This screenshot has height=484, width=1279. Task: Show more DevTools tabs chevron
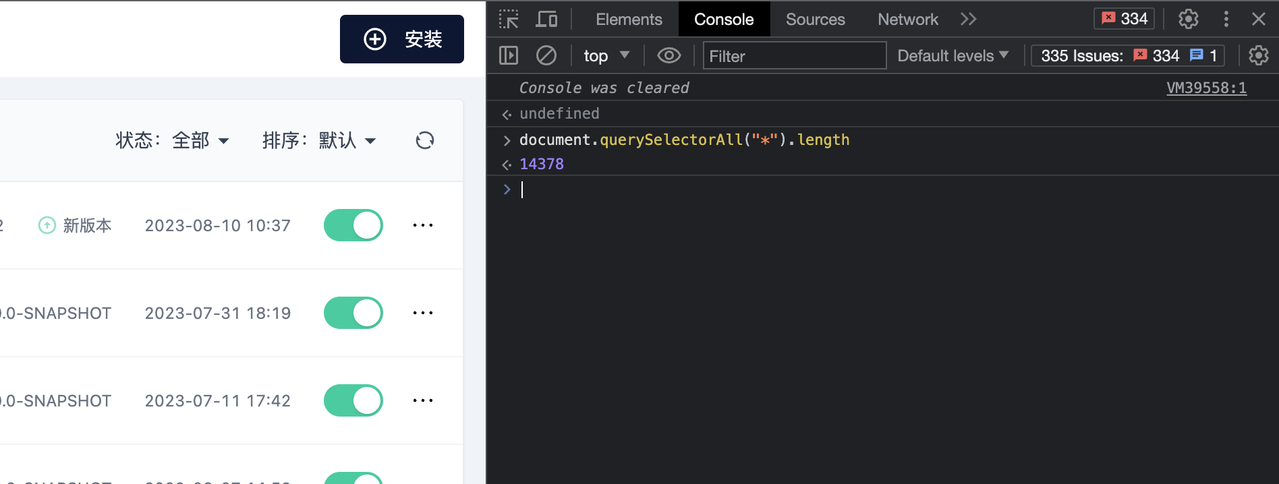969,19
